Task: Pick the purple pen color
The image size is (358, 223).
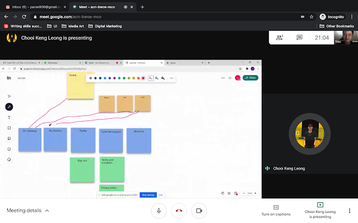Action: [115, 78]
